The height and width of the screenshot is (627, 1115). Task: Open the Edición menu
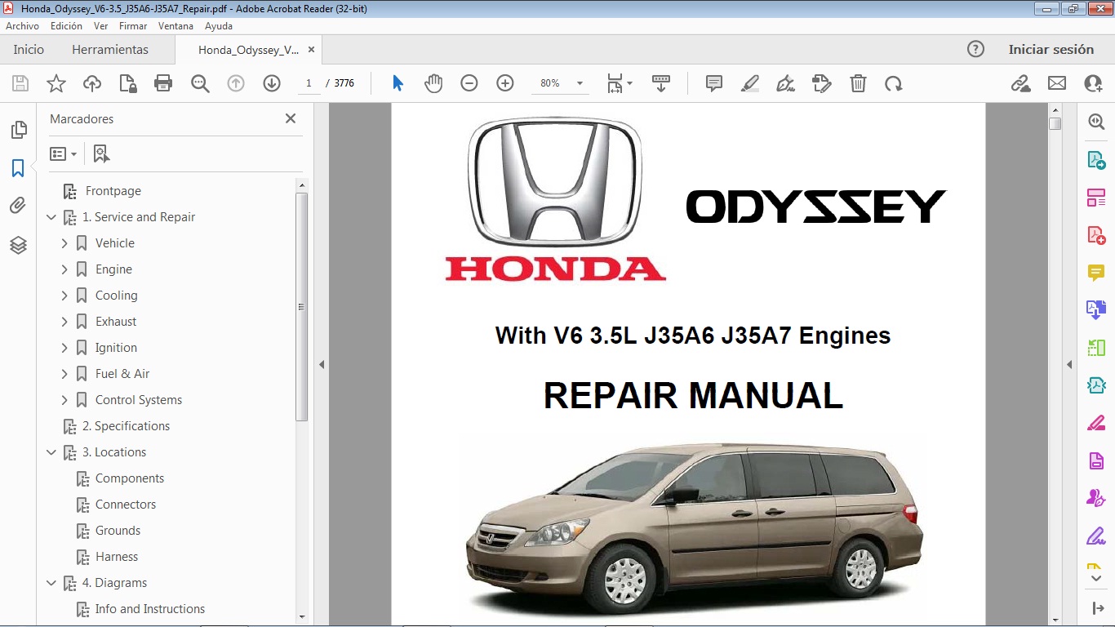pyautogui.click(x=66, y=25)
